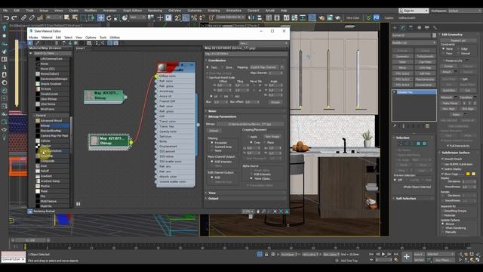Toggle Isoline Display checkbox
This screenshot has width=483, height=272.
pos(443,169)
